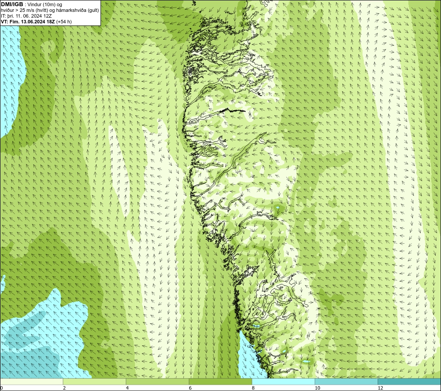Screen dimensions: 441x391
Task: Click the scale label '0'
Action: tap(1, 388)
